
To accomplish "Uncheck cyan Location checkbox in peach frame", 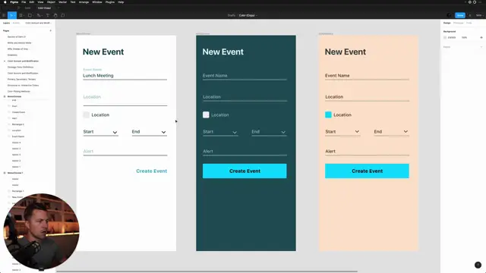I will point(328,115).
